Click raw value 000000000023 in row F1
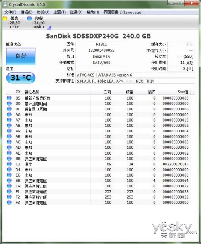Image resolution: width=201 pixels, height=244 pixels. (176, 191)
